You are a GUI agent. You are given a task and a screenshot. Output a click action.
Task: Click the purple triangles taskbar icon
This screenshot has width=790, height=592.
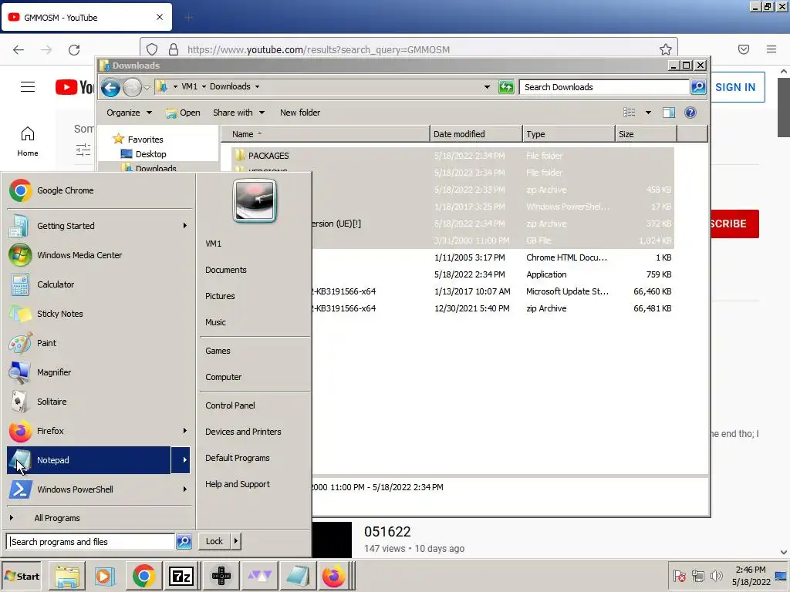coord(259,577)
